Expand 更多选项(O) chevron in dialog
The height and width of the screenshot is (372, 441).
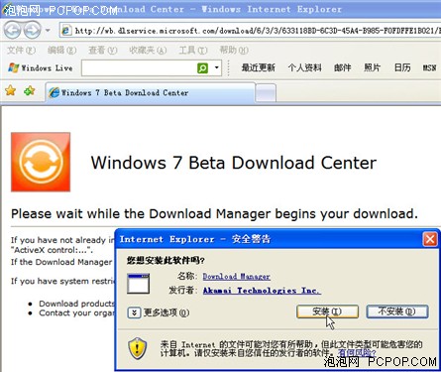click(134, 312)
